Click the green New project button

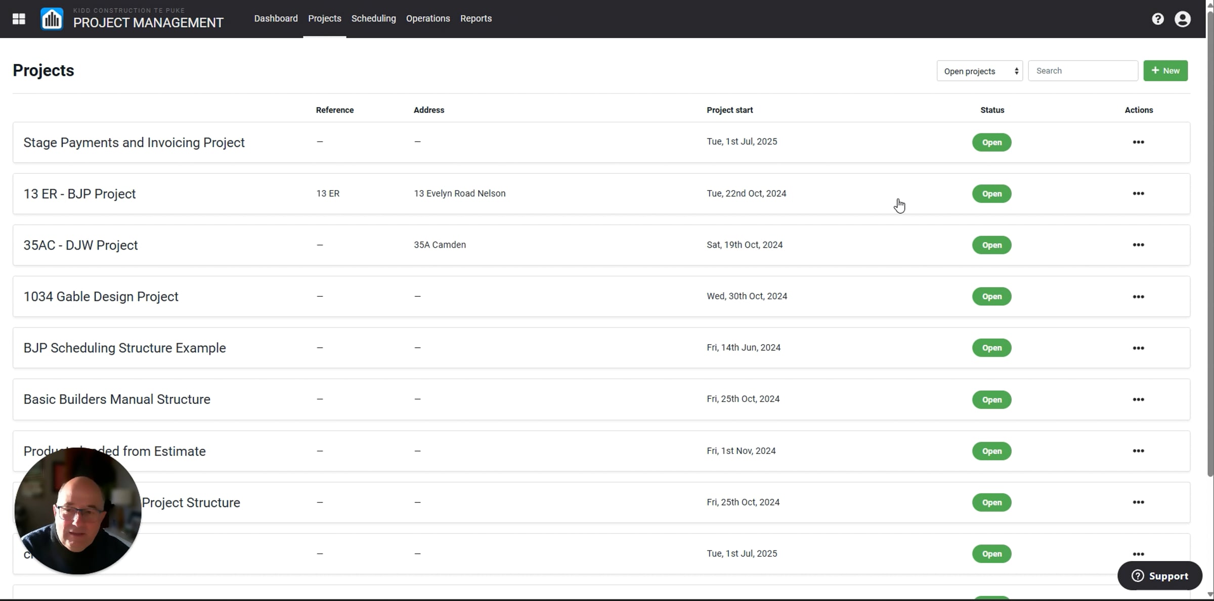(x=1165, y=71)
